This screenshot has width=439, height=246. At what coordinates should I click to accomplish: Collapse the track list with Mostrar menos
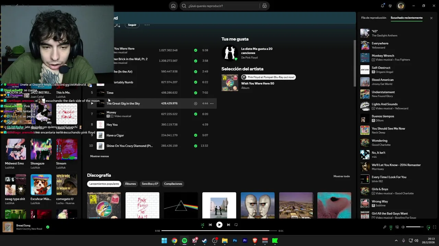(99, 156)
